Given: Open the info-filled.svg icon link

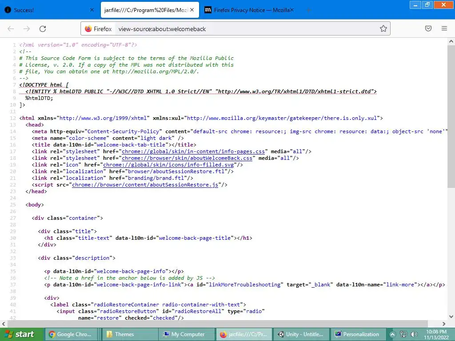Looking at the screenshot, I should click(168, 165).
